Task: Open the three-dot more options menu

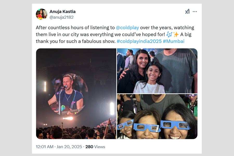Action: click(x=195, y=11)
